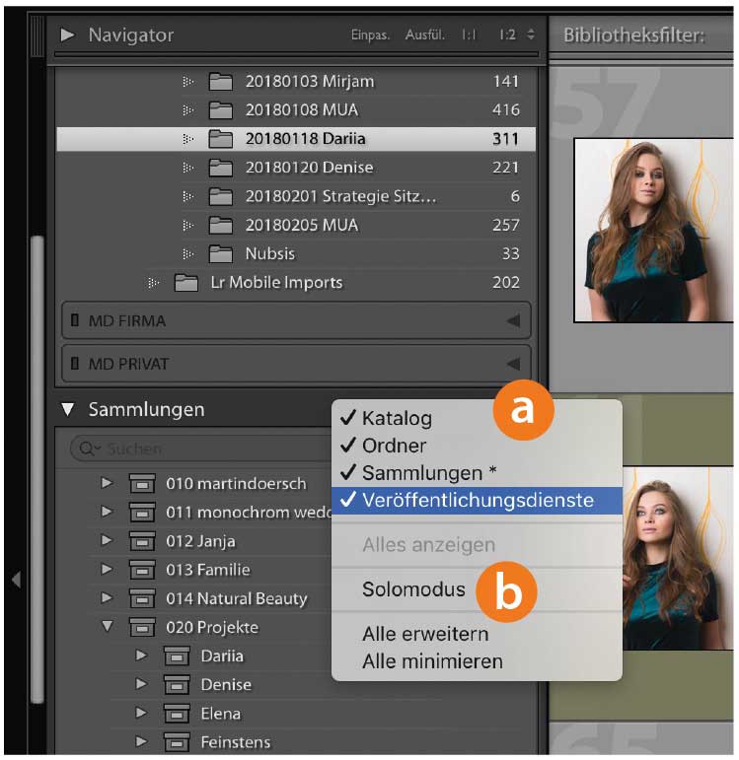Set Navigator zoom to Einpas.
This screenshot has width=739, height=760.
pos(370,35)
